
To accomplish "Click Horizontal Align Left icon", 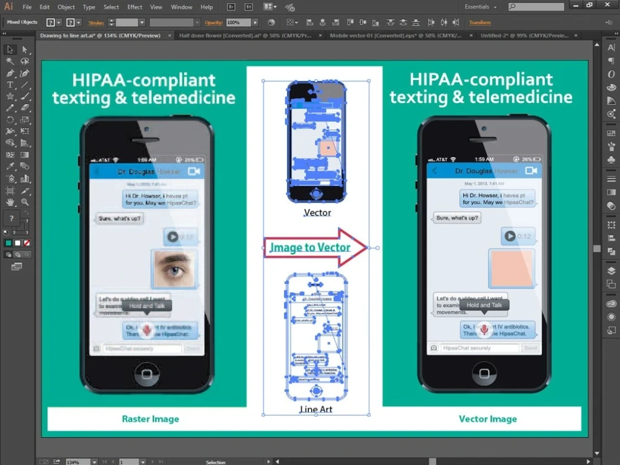I will 310,22.
